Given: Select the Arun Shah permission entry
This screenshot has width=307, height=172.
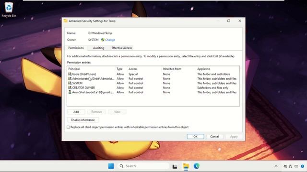Looking at the screenshot, I should [x=153, y=92].
